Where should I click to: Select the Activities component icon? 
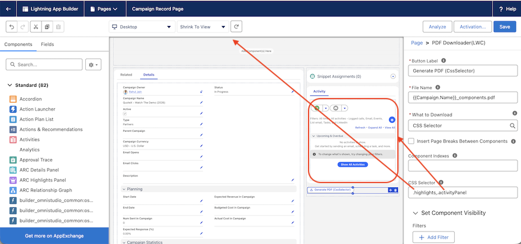(x=13, y=139)
